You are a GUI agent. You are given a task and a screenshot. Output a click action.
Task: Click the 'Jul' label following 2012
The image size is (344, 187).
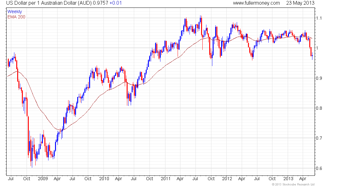pyautogui.click(x=257, y=179)
